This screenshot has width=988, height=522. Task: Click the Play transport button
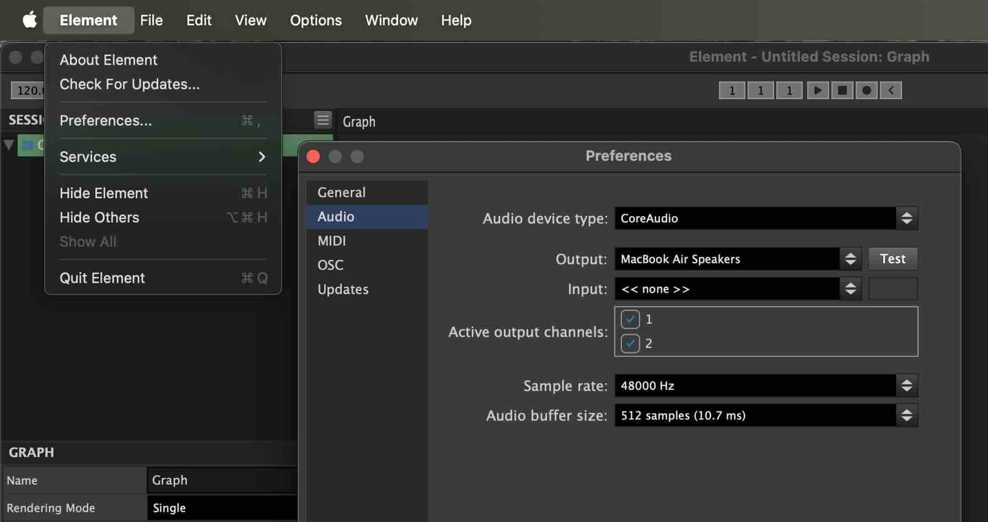818,90
